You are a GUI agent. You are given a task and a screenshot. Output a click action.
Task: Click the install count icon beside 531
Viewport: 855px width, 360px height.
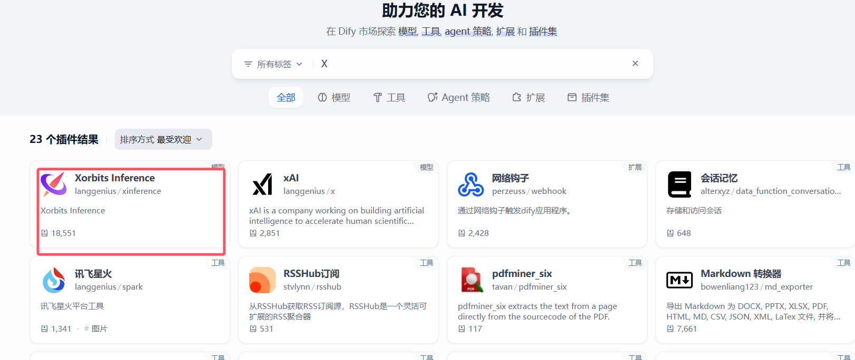pos(253,328)
